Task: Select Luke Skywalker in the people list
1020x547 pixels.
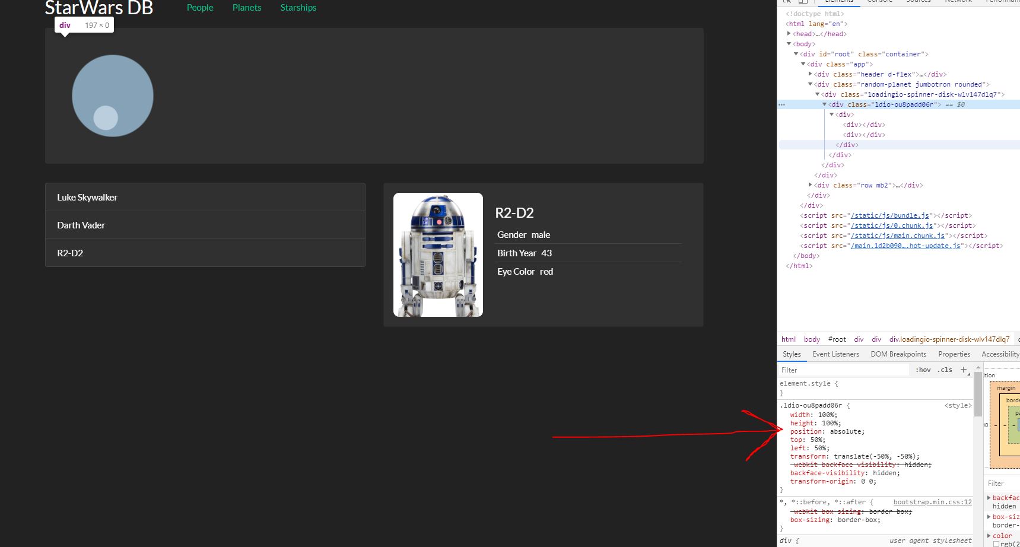Action: [205, 197]
